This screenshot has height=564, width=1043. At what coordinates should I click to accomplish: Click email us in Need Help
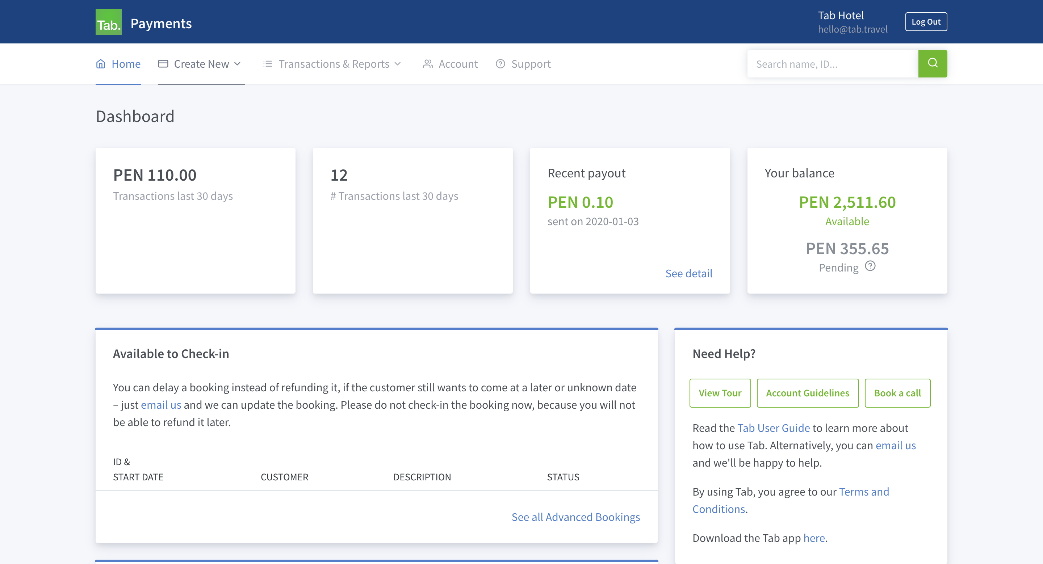tap(896, 446)
